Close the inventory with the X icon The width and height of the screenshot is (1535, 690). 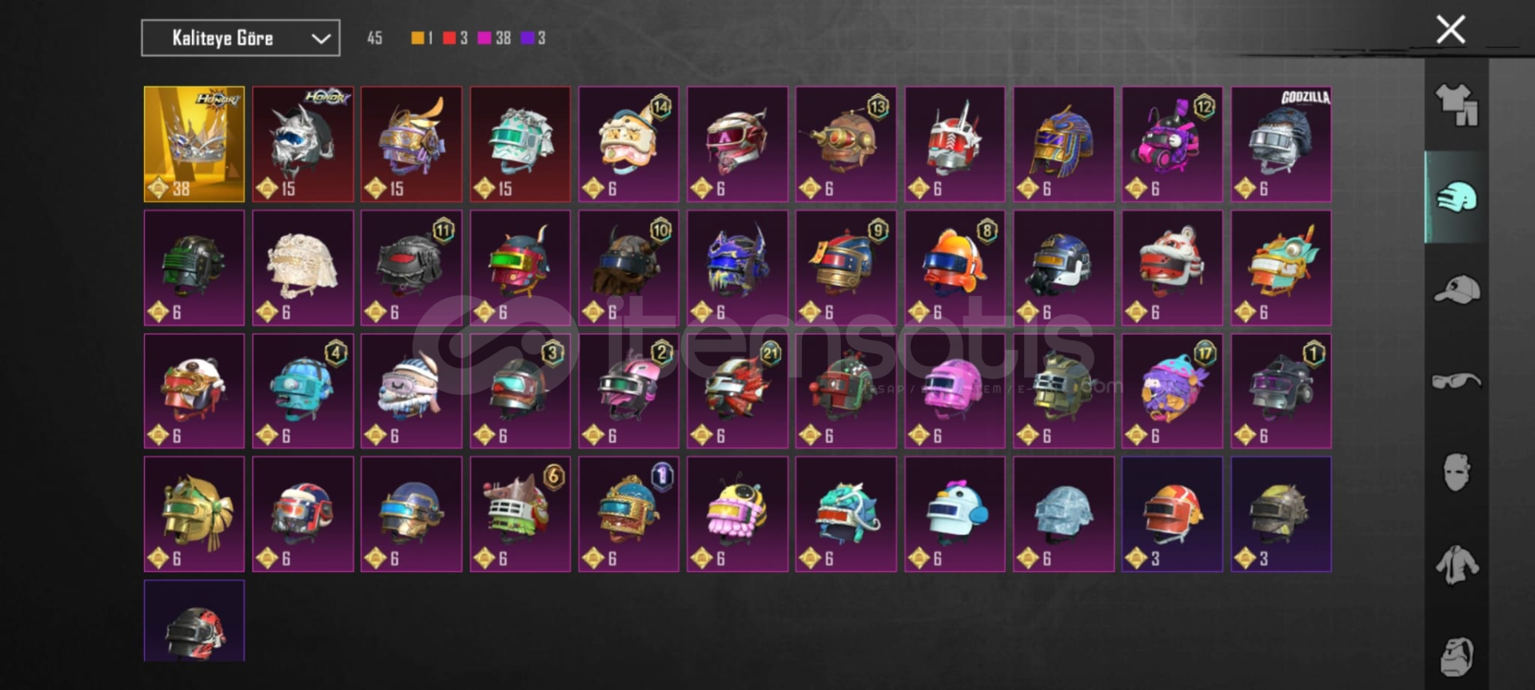[x=1450, y=30]
